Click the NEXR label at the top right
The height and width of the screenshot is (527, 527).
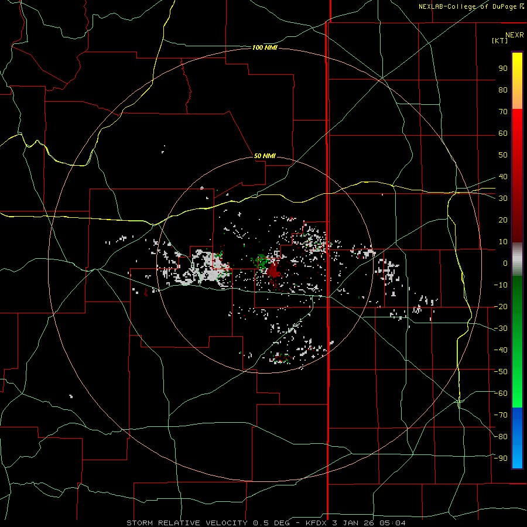515,35
